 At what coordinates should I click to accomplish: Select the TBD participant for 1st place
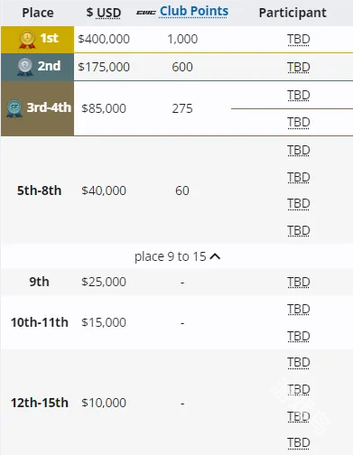coord(299,40)
